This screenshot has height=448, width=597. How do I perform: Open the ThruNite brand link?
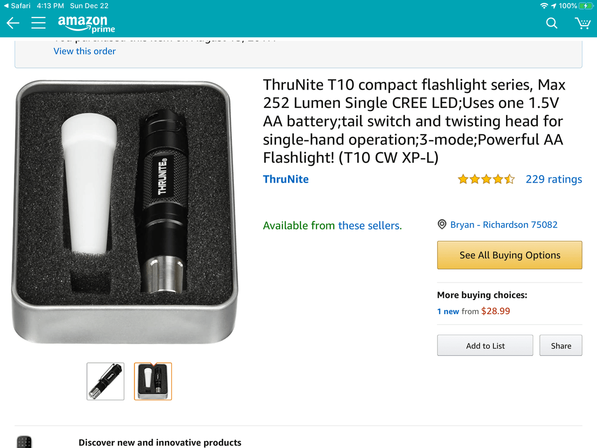(x=286, y=179)
